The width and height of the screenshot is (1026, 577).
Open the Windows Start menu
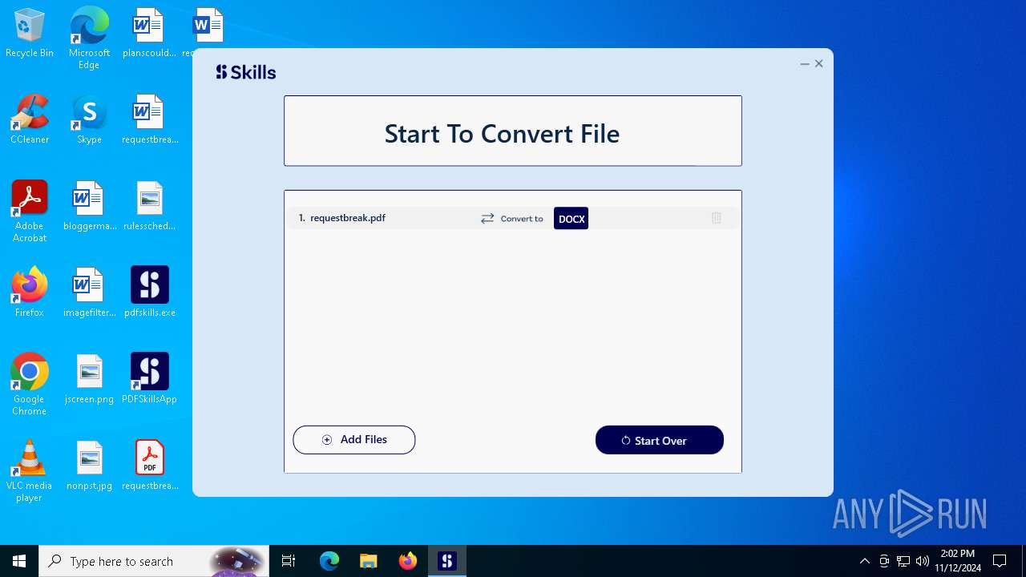(x=19, y=561)
